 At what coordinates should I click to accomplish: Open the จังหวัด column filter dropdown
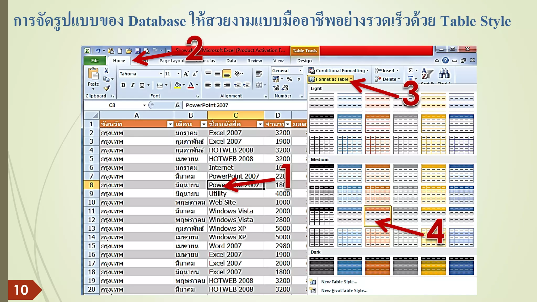coord(170,124)
